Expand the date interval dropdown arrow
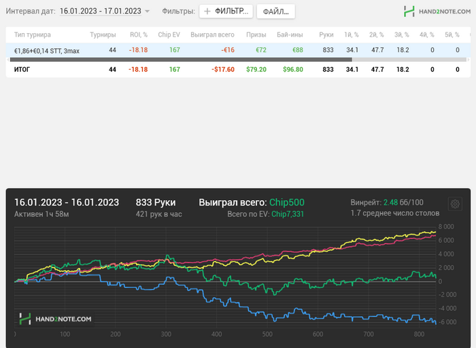 (x=148, y=12)
